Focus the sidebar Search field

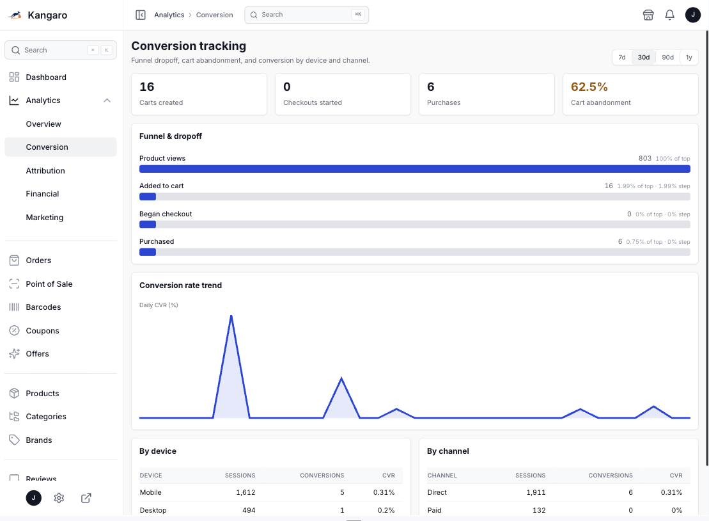[x=61, y=51]
